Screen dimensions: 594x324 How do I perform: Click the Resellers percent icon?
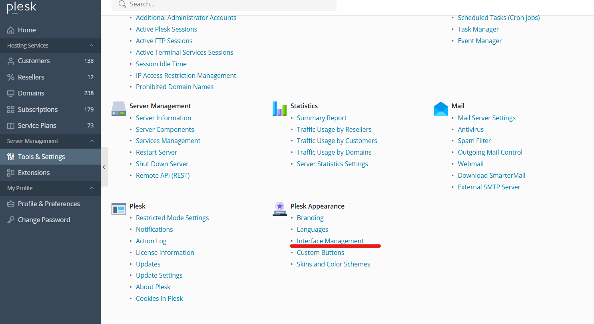[11, 77]
